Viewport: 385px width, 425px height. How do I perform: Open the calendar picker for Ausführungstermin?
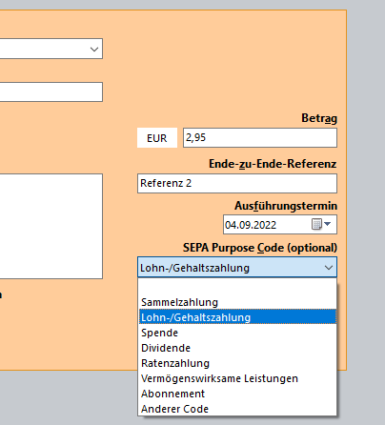[321, 224]
